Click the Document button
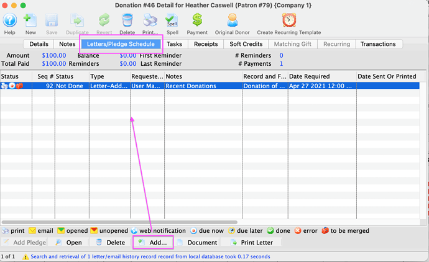Viewport: 429px width, 262px height. tap(197, 243)
